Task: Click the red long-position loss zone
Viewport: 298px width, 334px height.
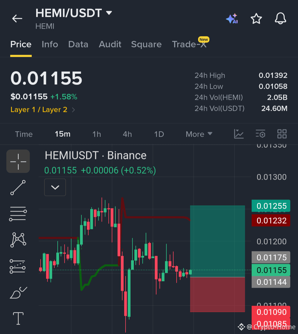Action: (218, 295)
